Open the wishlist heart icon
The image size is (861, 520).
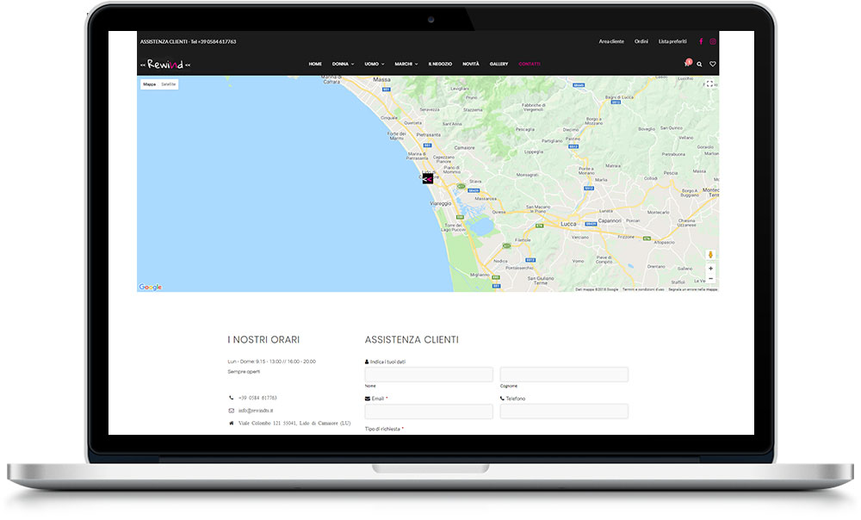point(713,65)
